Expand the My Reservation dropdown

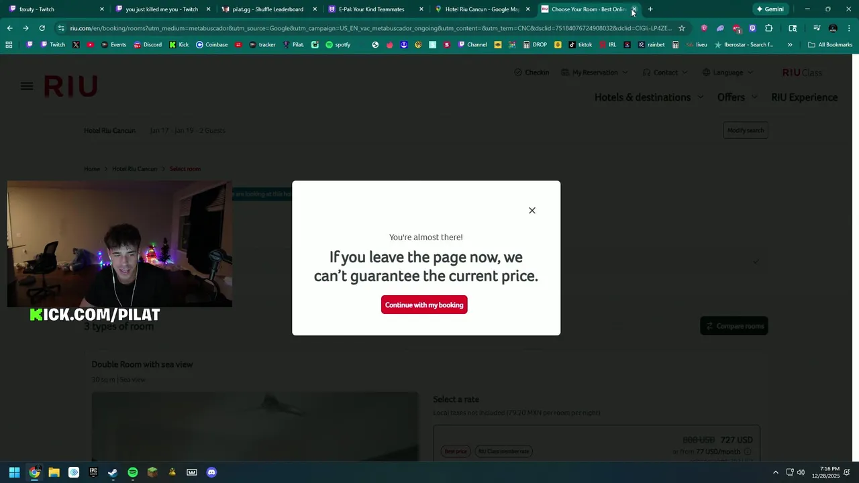[595, 72]
